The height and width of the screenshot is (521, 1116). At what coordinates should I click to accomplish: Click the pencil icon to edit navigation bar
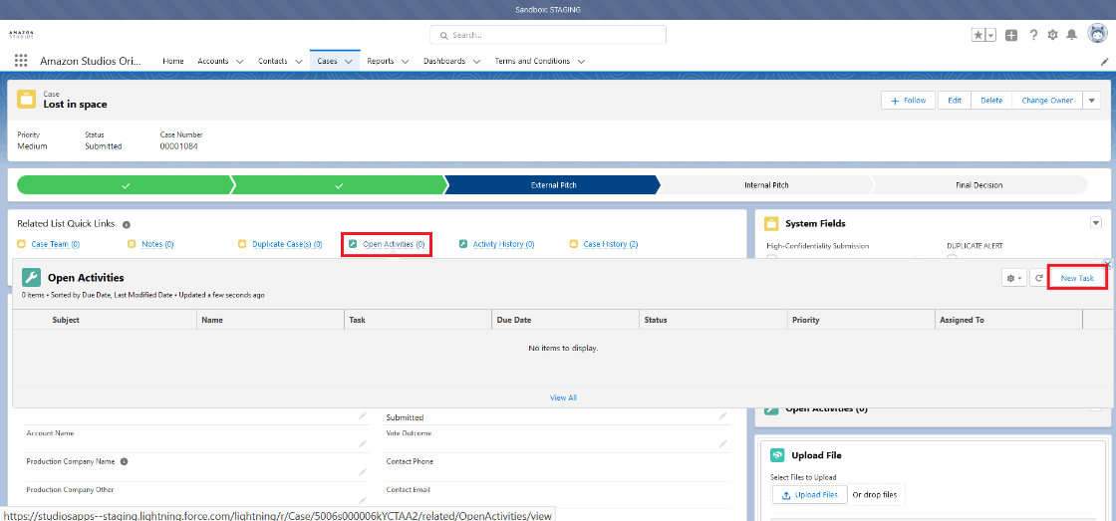pyautogui.click(x=1105, y=62)
